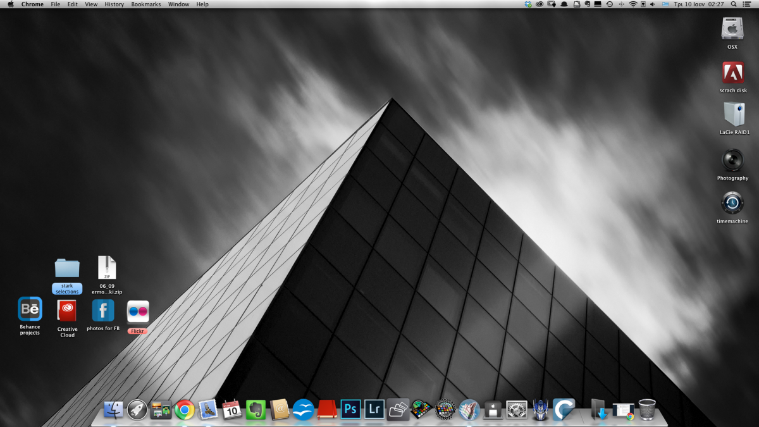The width and height of the screenshot is (759, 427).
Task: Open the Chrome application menu
Action: click(x=32, y=4)
